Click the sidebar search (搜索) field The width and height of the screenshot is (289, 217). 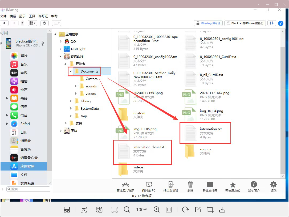tap(29, 189)
